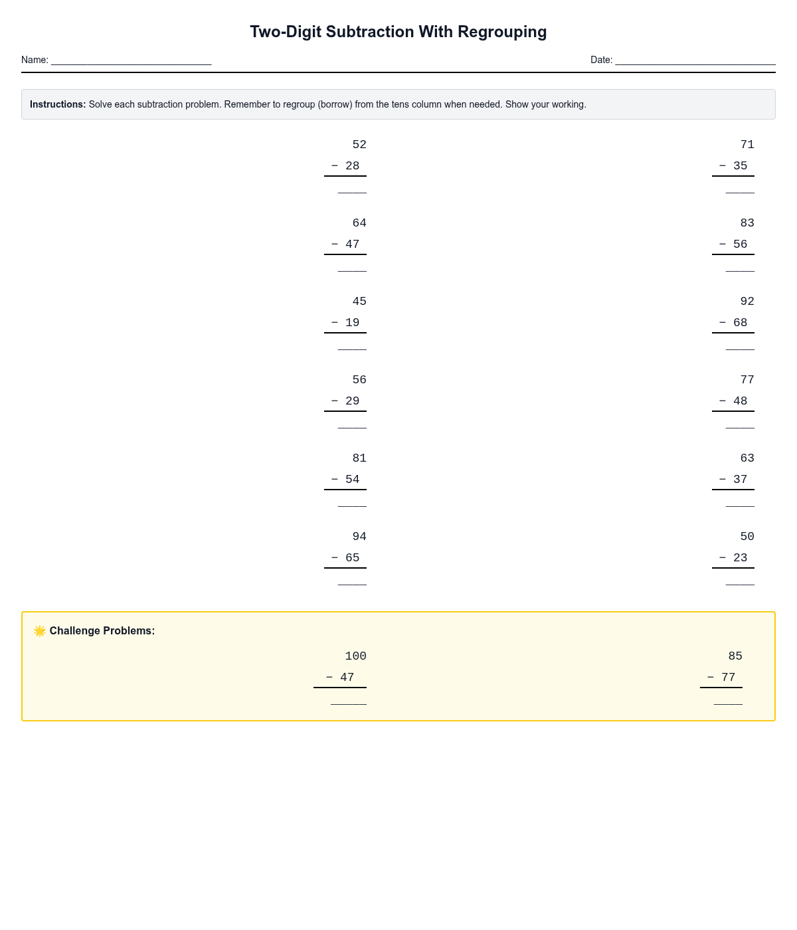Click the answer blank for 85 − 77
The height and width of the screenshot is (930, 797).
[728, 699]
